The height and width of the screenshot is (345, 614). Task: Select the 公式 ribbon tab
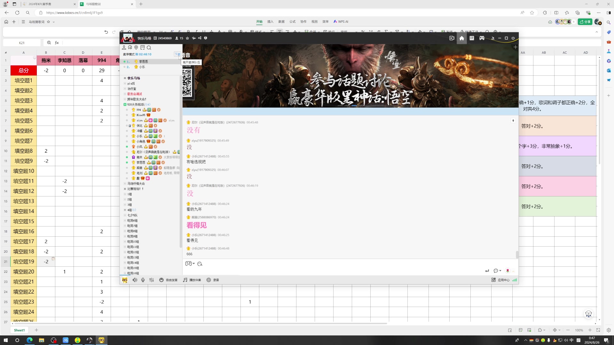pos(292,22)
